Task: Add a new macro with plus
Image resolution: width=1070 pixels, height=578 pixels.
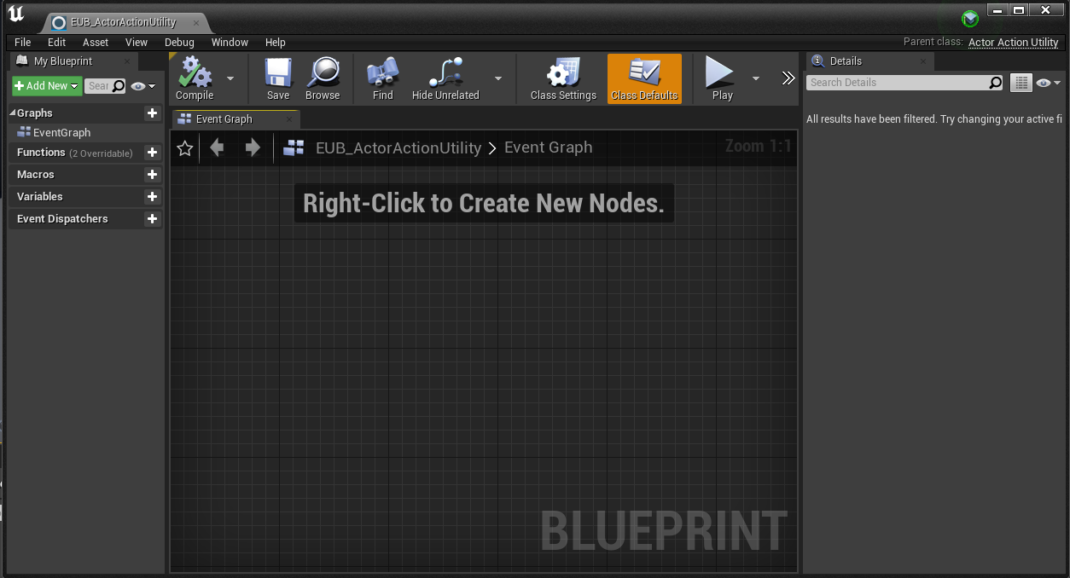Action: coord(152,174)
